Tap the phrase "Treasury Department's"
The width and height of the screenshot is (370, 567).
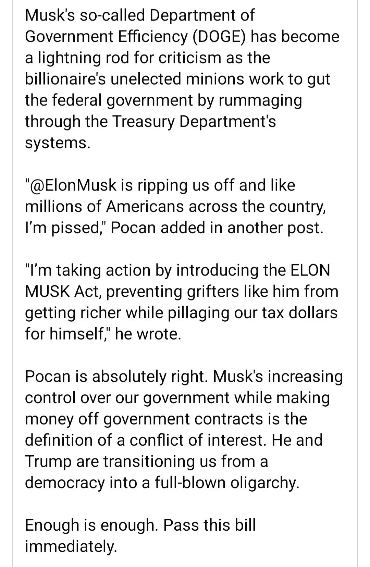194,122
